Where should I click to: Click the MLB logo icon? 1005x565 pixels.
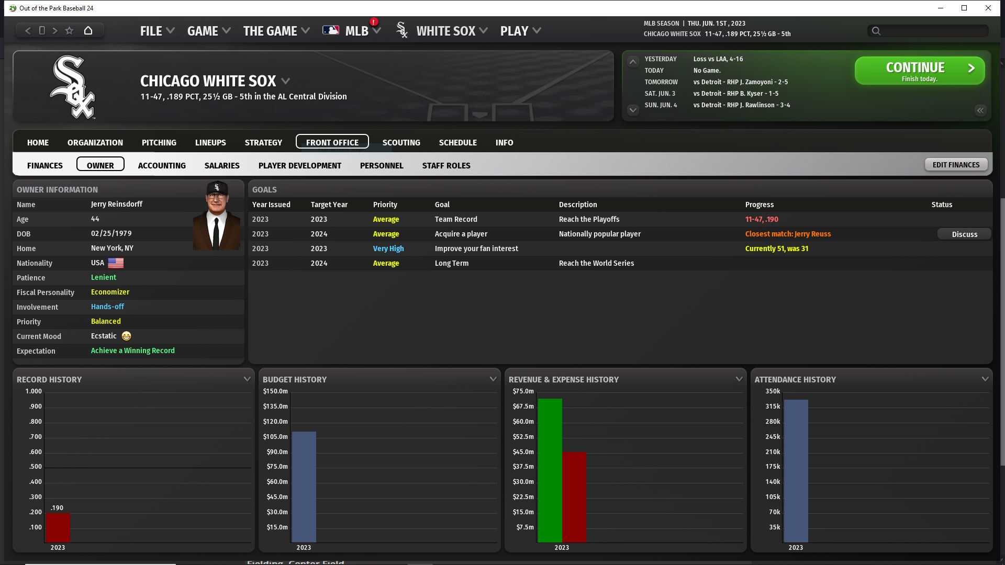[331, 30]
